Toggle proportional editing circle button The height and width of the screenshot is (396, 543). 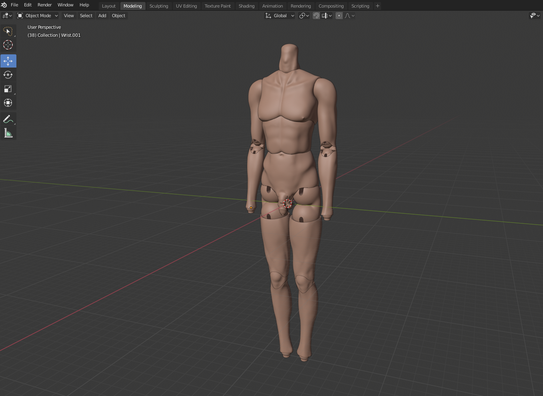click(x=339, y=16)
